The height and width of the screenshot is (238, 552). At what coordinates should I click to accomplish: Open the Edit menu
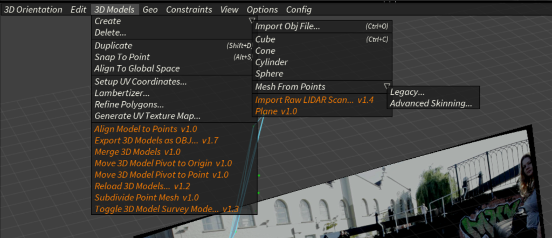click(78, 10)
